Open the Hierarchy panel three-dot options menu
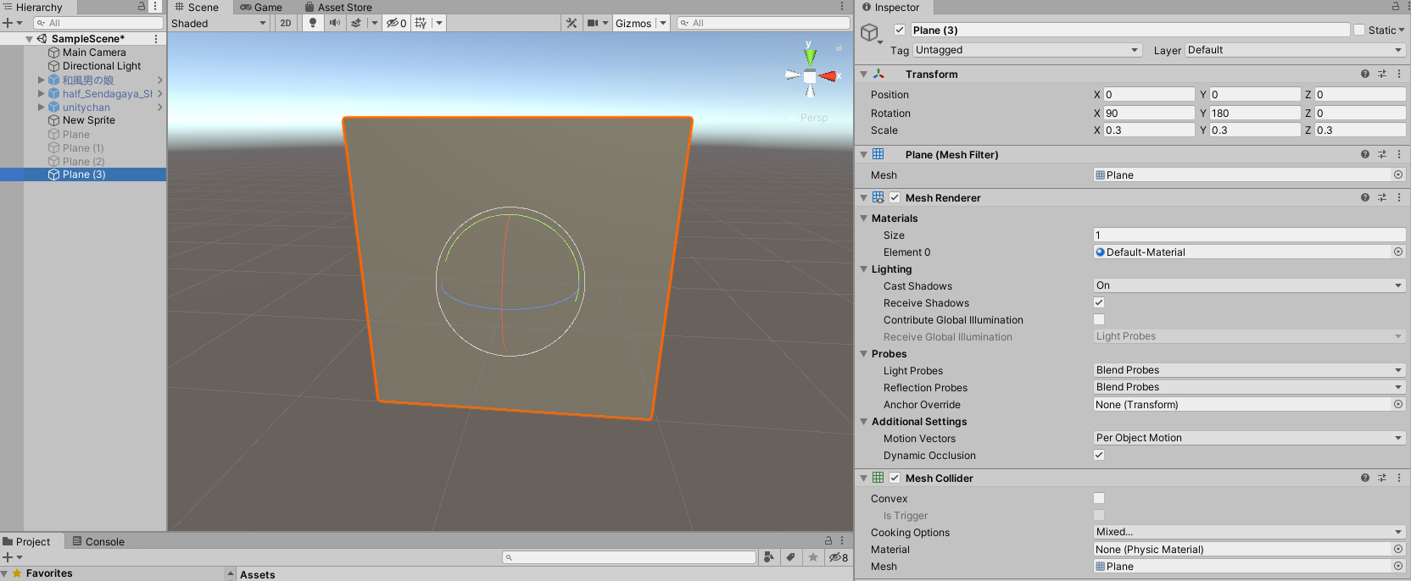Image resolution: width=1411 pixels, height=581 pixels. (x=155, y=6)
